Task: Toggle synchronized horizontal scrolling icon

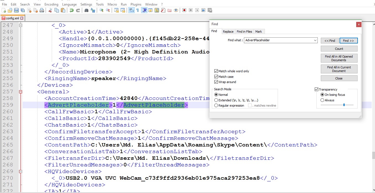Action: point(123,10)
